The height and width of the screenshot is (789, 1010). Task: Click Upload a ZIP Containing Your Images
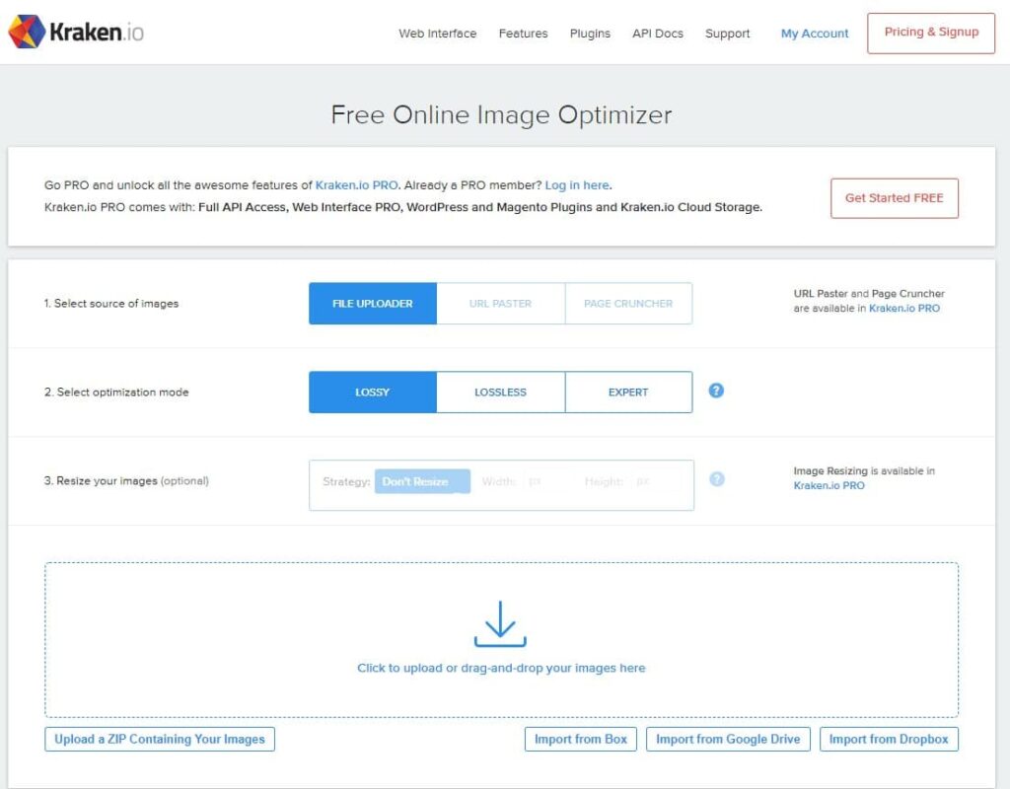click(160, 739)
